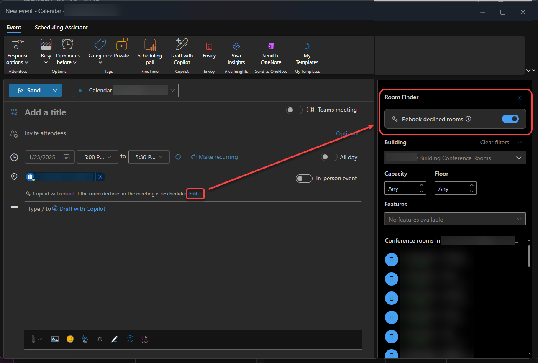Open the 5:00 PM start time dropdown
The height and width of the screenshot is (363, 538).
[97, 157]
